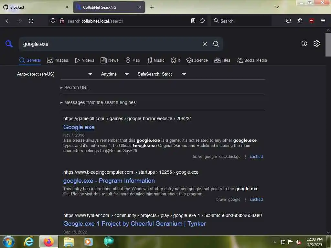331x248 pixels.
Task: Open result options dots for gamejolt result
Action: coord(245,157)
